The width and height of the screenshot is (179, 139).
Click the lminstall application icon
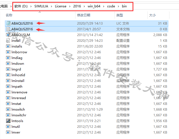(8, 81)
